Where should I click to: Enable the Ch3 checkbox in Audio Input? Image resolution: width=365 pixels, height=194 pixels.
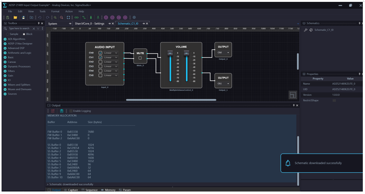(100, 66)
